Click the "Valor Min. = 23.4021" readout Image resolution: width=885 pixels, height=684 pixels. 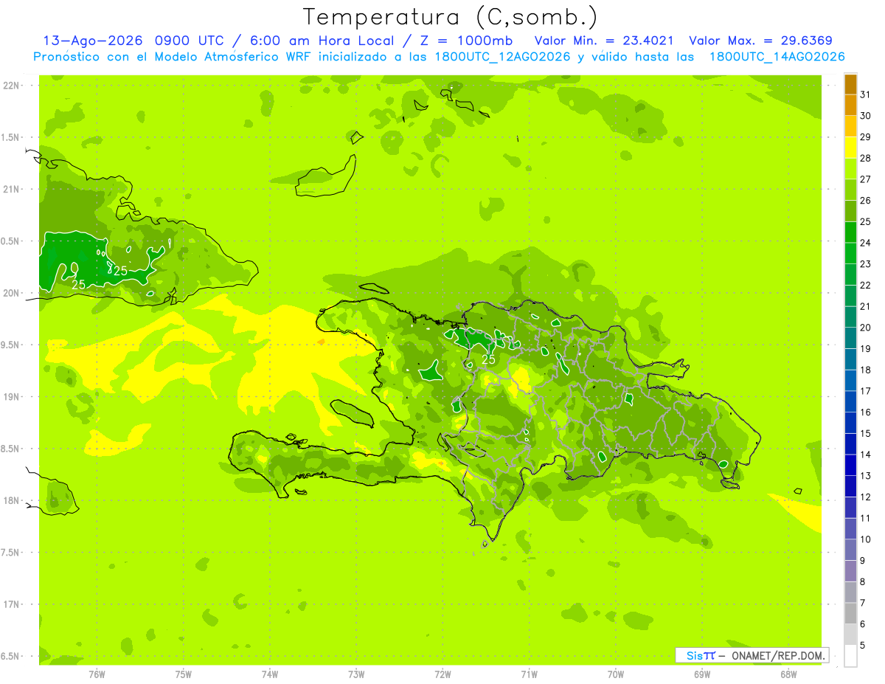(603, 41)
